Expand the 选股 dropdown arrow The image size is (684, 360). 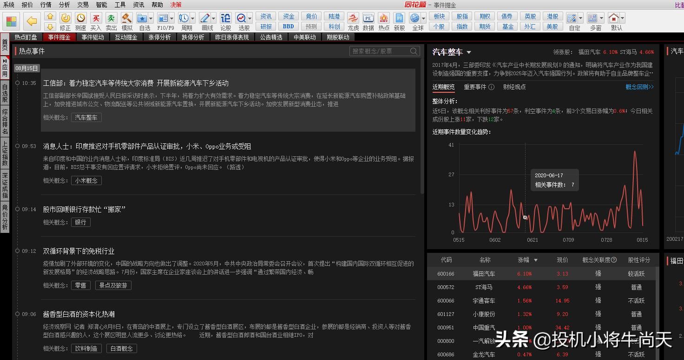click(250, 19)
